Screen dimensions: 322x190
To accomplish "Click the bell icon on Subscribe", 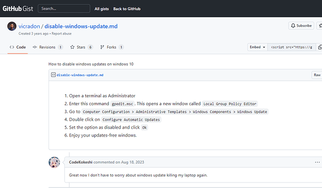I will (293, 26).
